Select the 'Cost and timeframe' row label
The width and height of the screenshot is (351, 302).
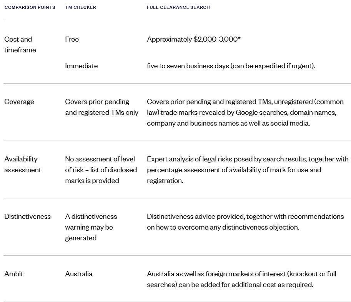click(x=20, y=45)
